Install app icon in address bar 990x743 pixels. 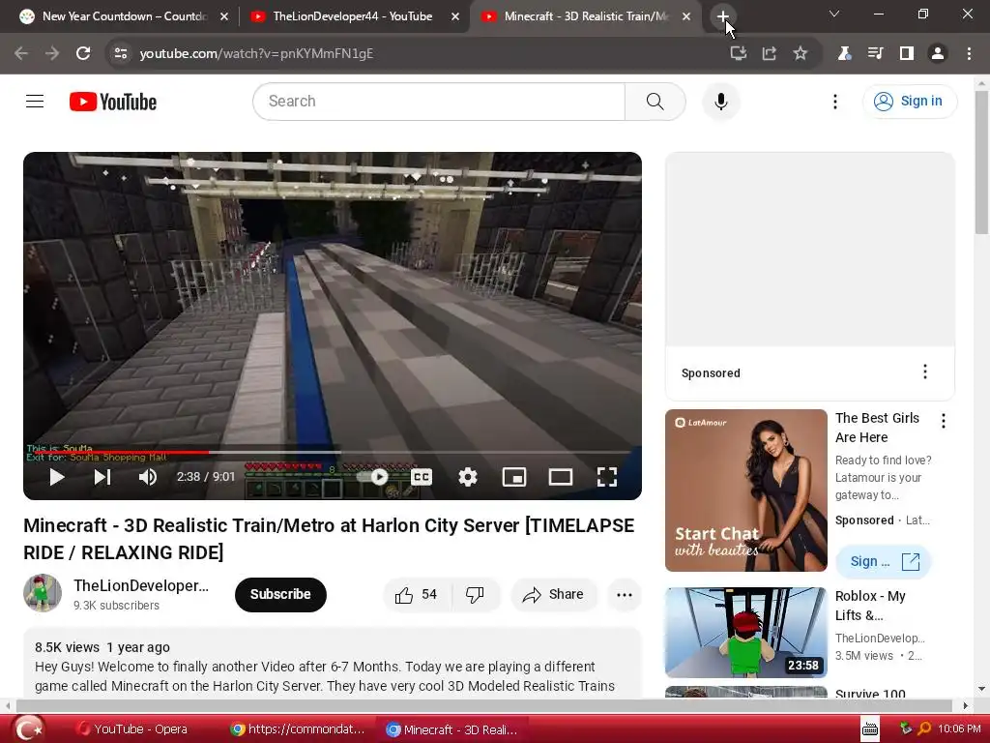tap(738, 54)
